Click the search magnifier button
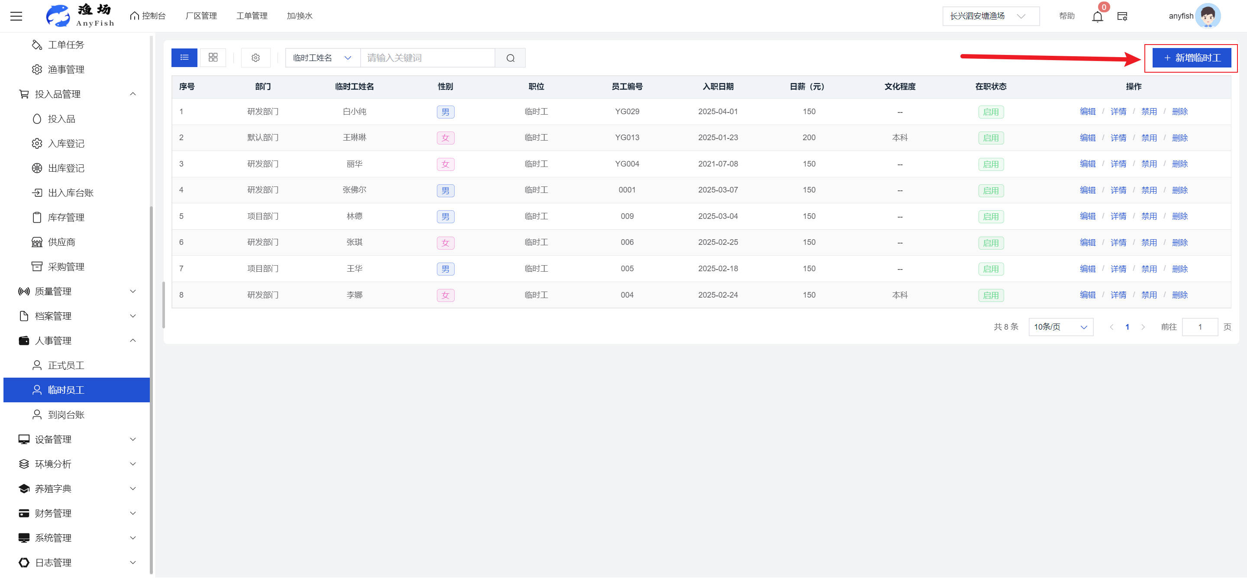The image size is (1247, 584). (x=510, y=58)
